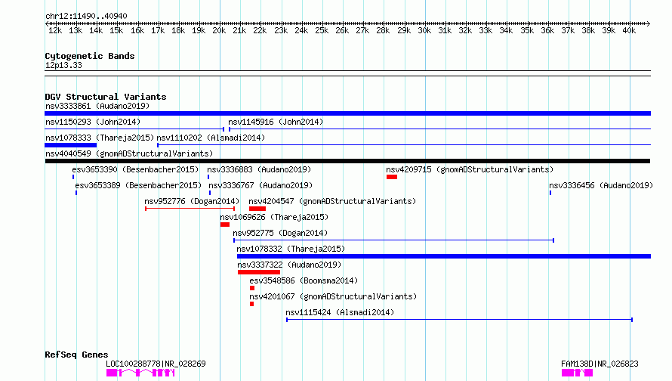Click the LOC100288778|NR_028269 gene label
672x381 pixels.
156,364
